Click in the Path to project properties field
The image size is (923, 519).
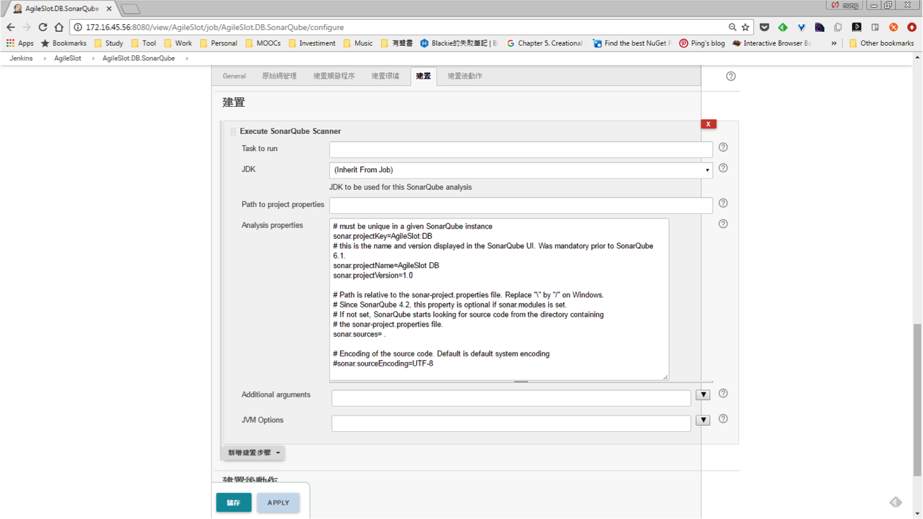(x=521, y=205)
